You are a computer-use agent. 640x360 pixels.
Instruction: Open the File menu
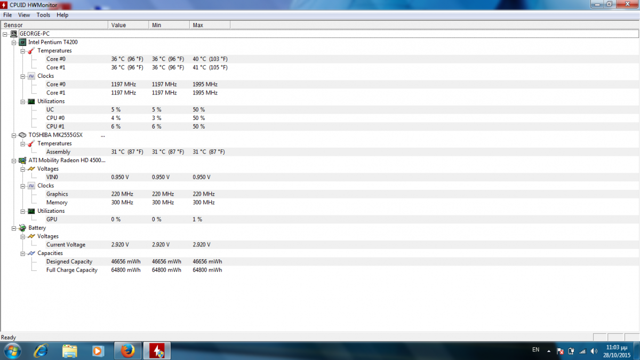coord(7,15)
